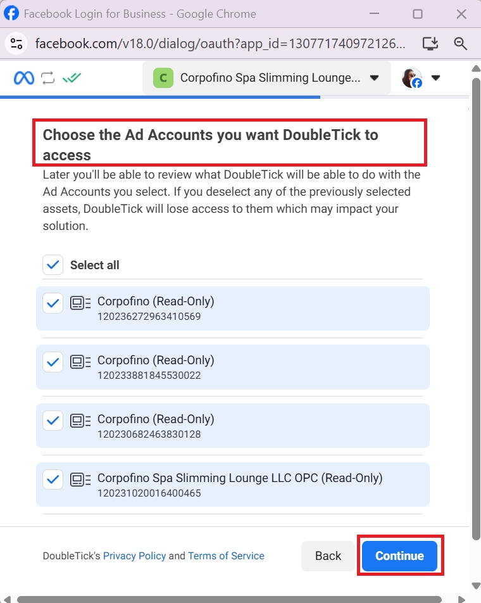The image size is (481, 603).
Task: Expand the profile account dropdown arrow
Action: [435, 78]
